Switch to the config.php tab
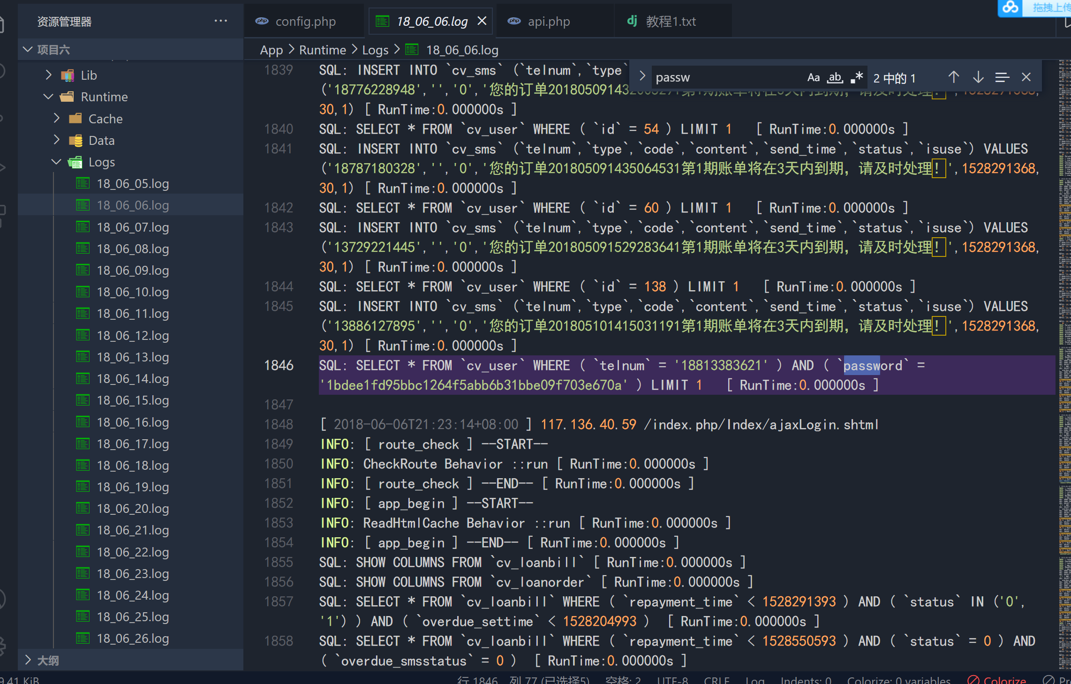Screen dimensions: 1071x684 305,22
